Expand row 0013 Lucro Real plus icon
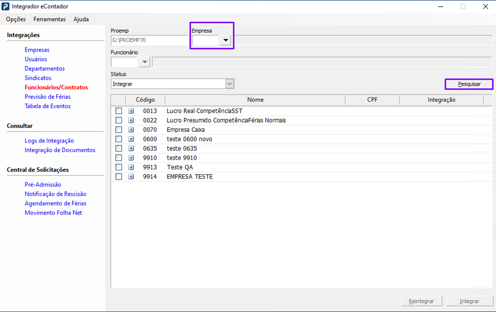Viewport: 496px width, 312px height. pos(131,111)
